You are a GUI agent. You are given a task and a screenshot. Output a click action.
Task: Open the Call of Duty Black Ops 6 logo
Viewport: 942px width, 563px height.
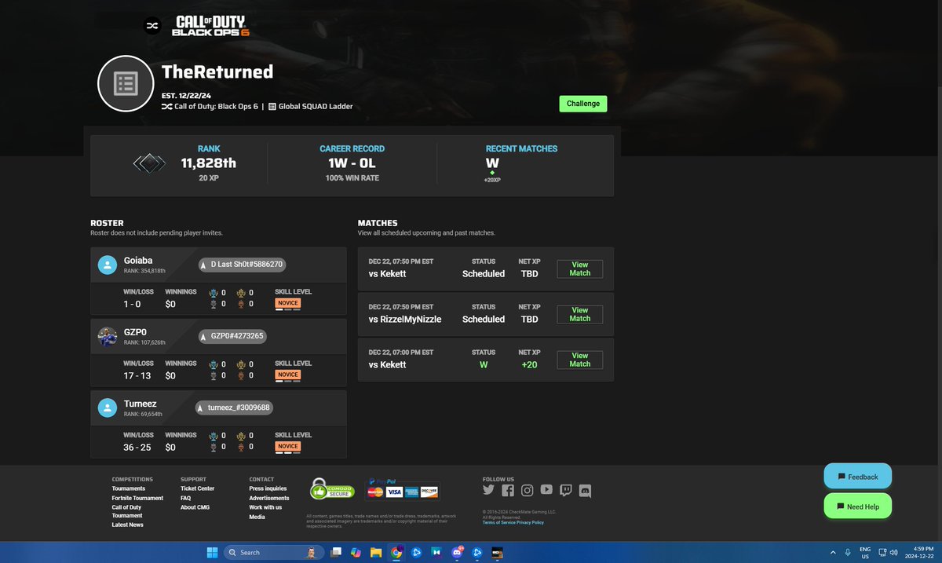click(212, 25)
